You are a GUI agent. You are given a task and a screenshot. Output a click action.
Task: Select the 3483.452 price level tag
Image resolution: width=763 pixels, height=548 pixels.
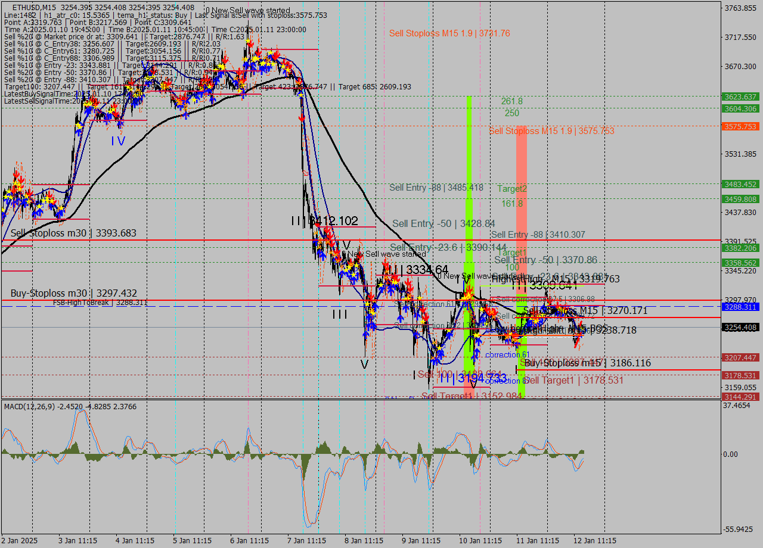point(740,184)
